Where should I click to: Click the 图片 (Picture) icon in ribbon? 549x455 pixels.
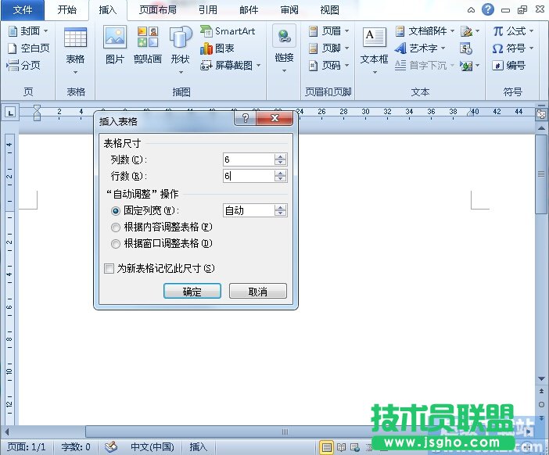[x=114, y=38]
